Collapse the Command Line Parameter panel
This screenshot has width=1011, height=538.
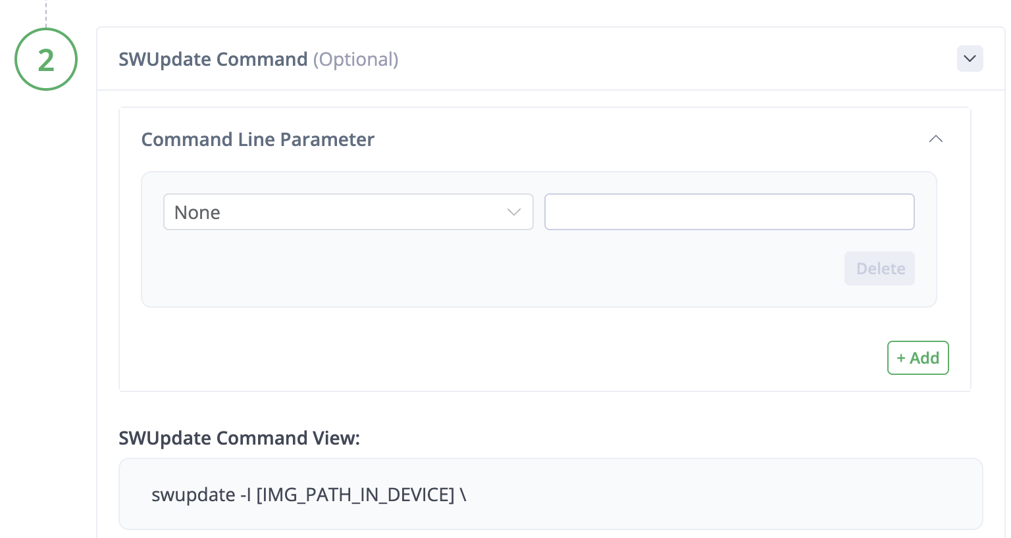coord(935,139)
